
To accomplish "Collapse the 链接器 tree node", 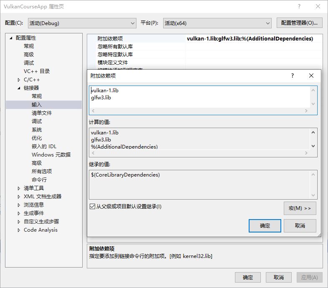I will 19,88.
